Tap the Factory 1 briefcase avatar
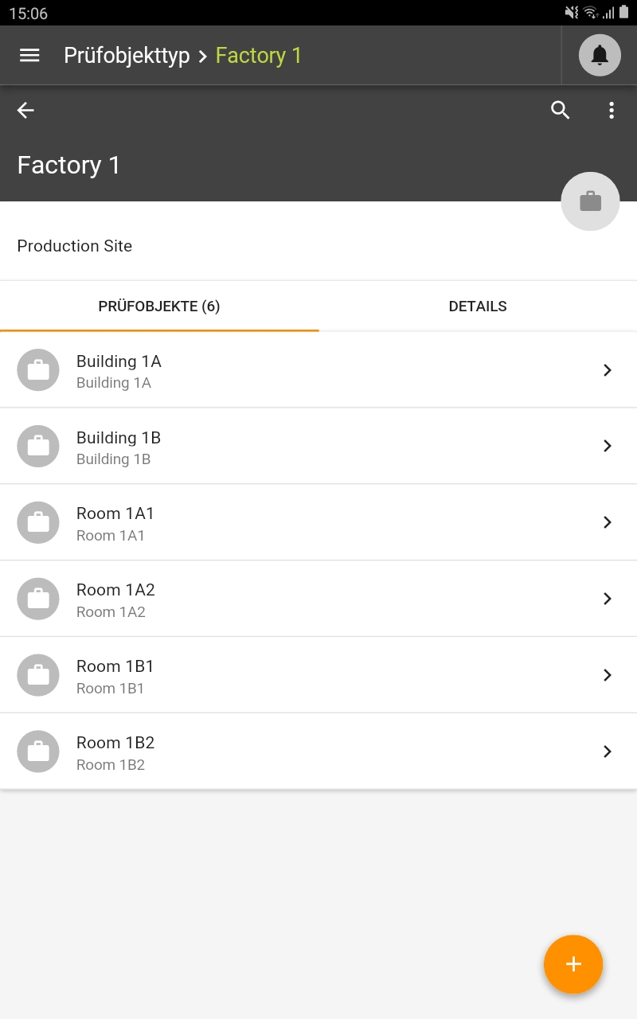The width and height of the screenshot is (637, 1019). click(x=590, y=201)
